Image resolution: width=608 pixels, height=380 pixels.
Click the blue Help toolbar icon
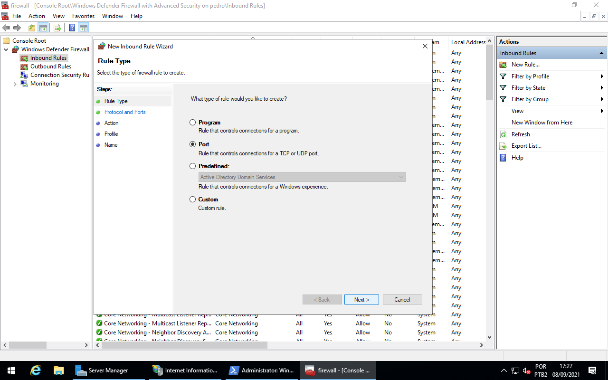(x=72, y=28)
